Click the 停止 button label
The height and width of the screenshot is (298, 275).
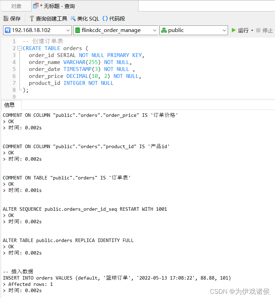pos(267,30)
